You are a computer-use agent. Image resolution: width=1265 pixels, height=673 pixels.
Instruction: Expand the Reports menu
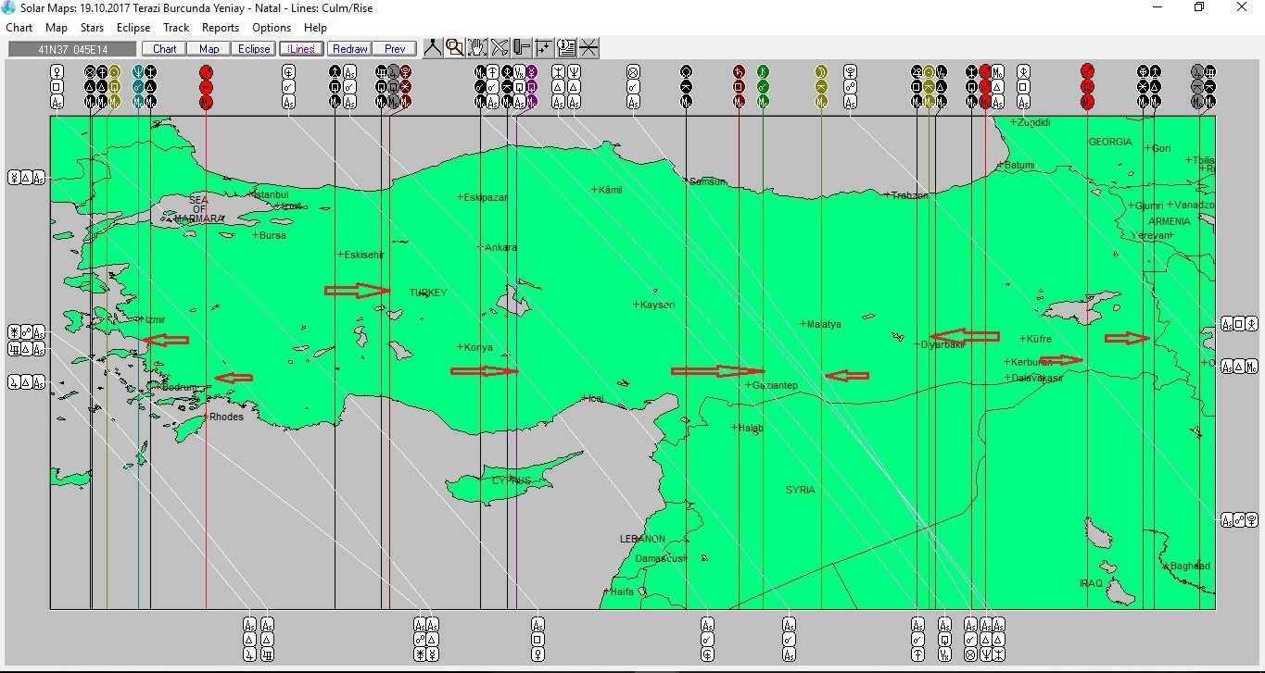tap(221, 28)
